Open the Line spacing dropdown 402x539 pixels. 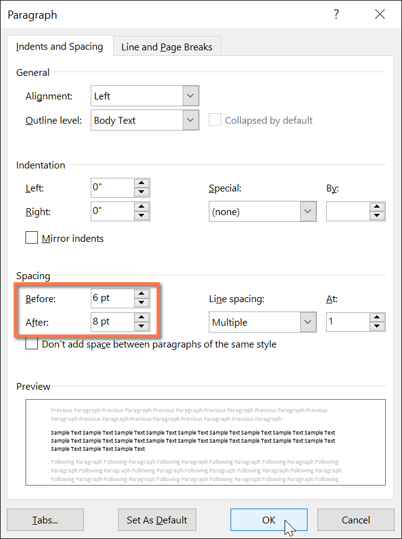pos(308,322)
